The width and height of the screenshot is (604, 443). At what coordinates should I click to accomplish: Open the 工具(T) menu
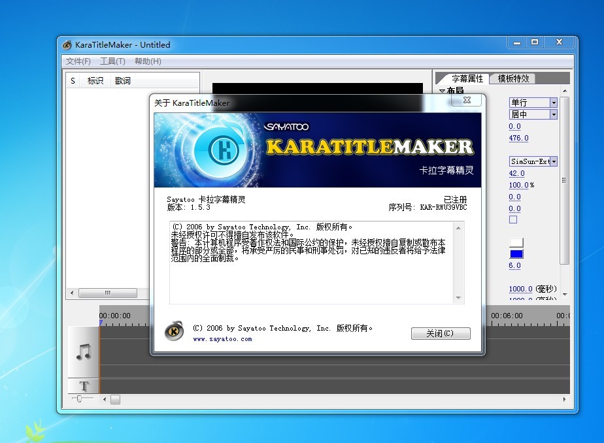tap(112, 61)
